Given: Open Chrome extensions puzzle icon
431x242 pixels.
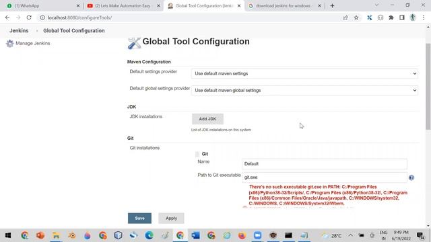Looking at the screenshot, I should click(x=391, y=17).
